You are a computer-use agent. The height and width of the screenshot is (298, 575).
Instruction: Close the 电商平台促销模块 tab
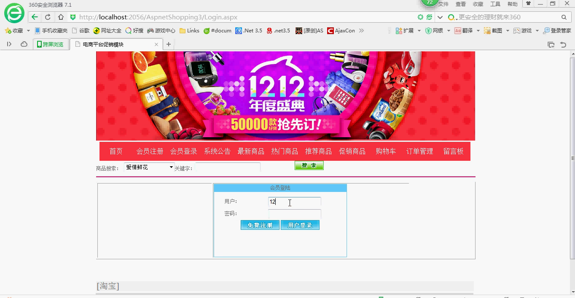[156, 44]
